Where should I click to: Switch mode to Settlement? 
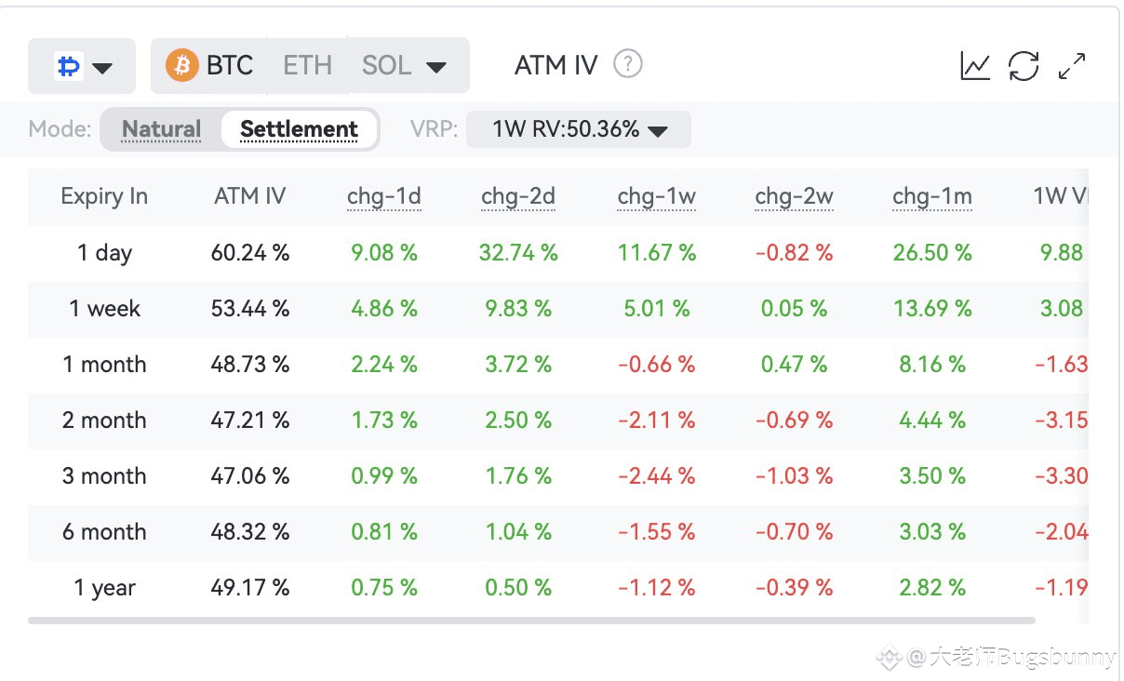pos(299,129)
